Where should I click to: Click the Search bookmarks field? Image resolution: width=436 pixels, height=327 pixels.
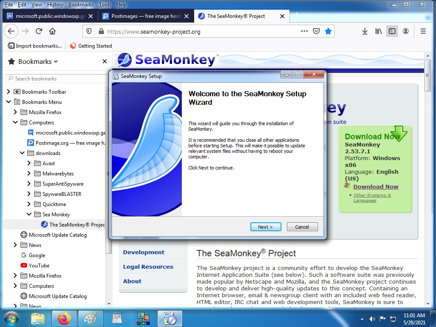pyautogui.click(x=57, y=78)
